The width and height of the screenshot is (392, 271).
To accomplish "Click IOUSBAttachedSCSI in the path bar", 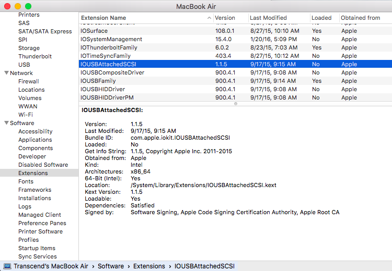I will point(204,266).
